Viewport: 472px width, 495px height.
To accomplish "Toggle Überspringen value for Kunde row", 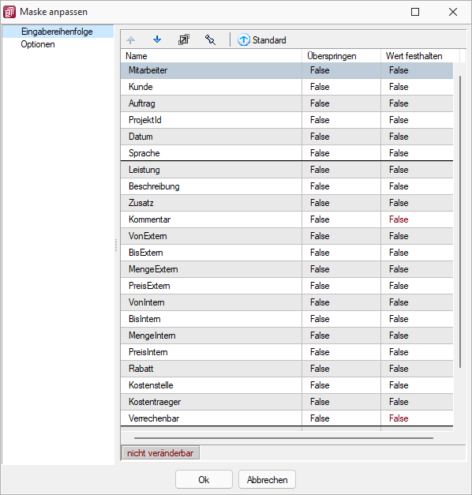I will pos(341,87).
